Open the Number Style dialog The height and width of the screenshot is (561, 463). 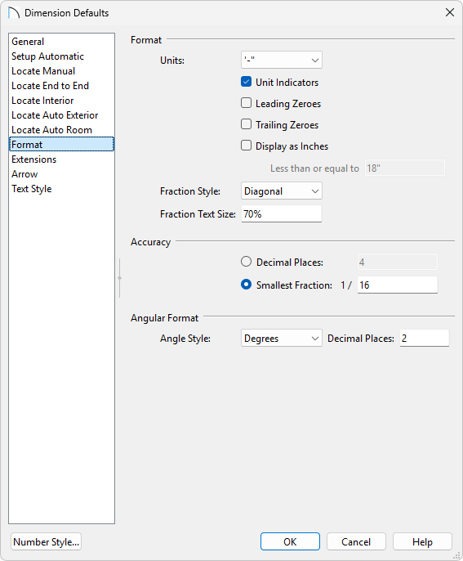click(x=46, y=541)
